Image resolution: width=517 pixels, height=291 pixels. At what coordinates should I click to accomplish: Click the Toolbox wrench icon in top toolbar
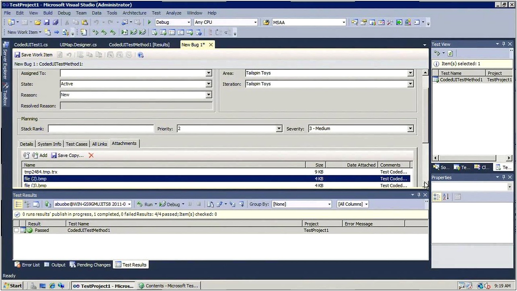(390, 22)
